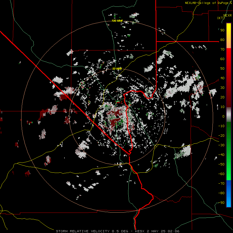Click the Storm Relative Velocity caption text
Screen dimensions: 233x233
(x=118, y=231)
